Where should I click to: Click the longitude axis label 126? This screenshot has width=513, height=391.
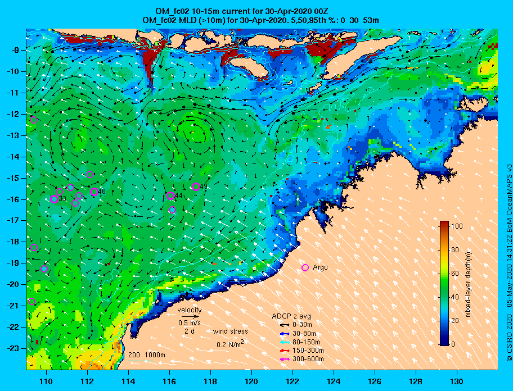point(375,381)
